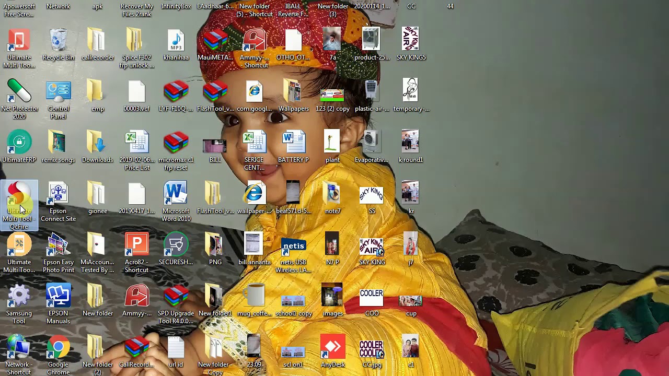The width and height of the screenshot is (669, 376).
Task: Select the COO cooler image
Action: pyautogui.click(x=372, y=298)
